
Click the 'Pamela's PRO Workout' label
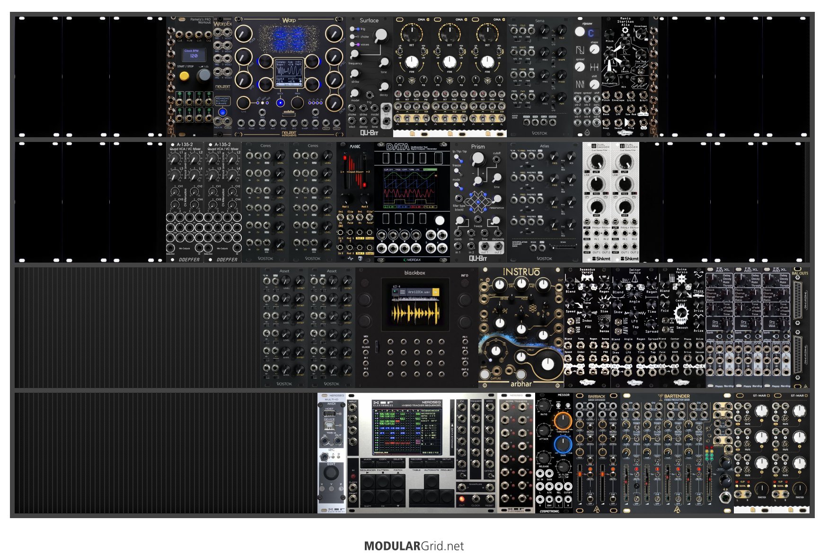(201, 21)
